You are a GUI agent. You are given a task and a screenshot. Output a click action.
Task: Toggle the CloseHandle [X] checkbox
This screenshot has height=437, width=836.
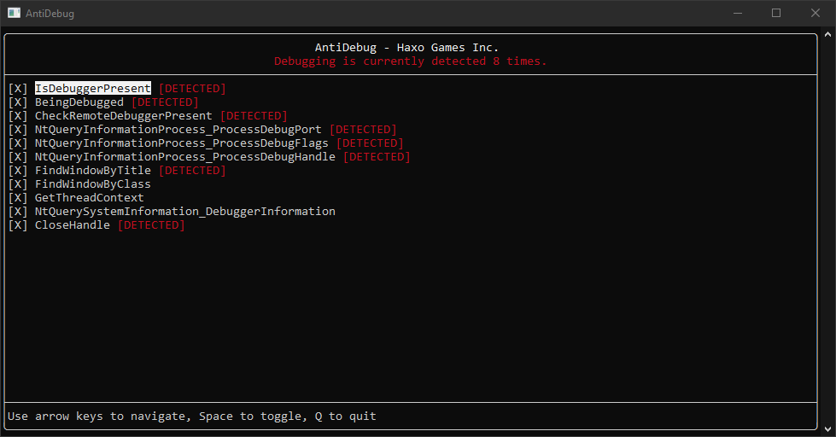pos(18,225)
